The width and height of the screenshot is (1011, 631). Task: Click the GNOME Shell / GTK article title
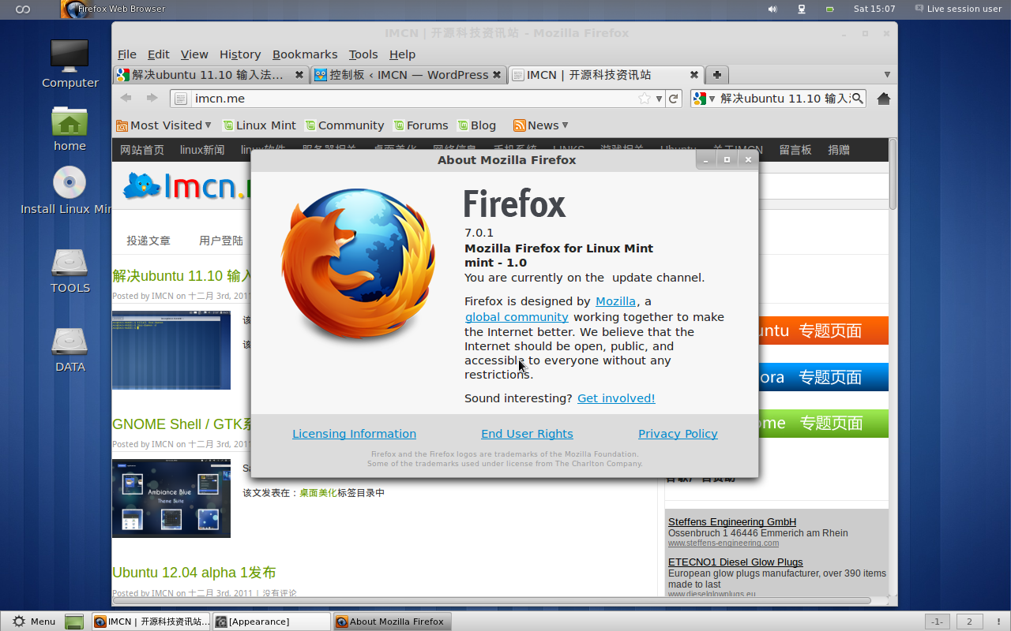click(182, 424)
